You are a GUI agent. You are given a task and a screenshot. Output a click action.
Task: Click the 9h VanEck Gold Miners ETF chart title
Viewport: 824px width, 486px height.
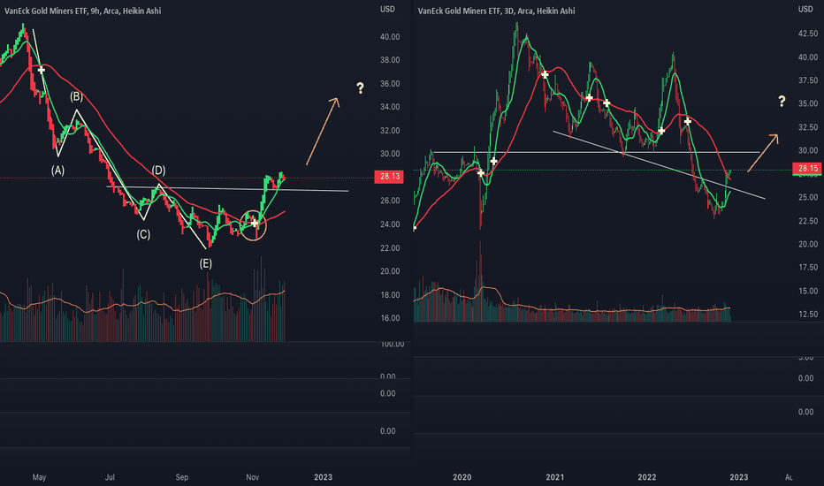[x=82, y=11]
